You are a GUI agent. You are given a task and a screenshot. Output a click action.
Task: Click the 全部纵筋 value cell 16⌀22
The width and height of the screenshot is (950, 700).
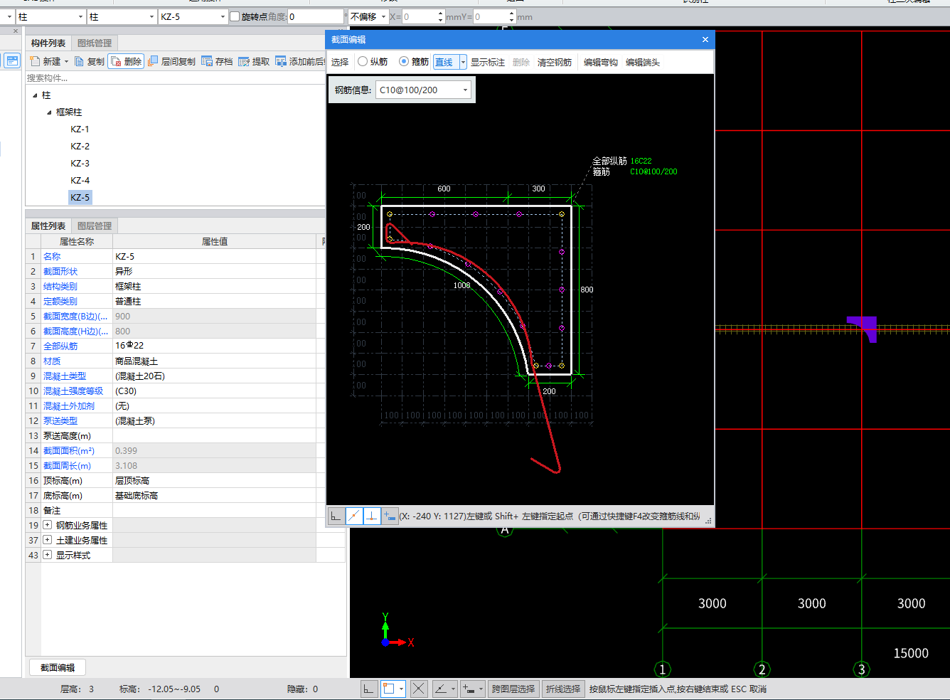[214, 346]
